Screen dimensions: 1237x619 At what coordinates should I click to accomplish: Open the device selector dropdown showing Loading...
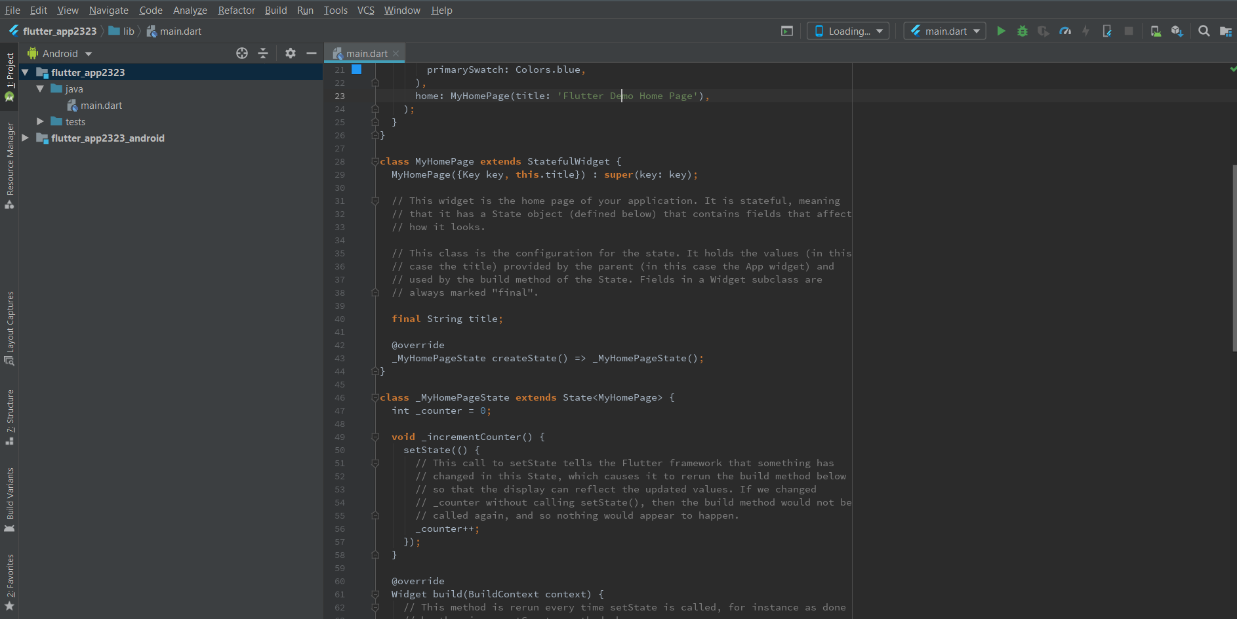coord(847,31)
